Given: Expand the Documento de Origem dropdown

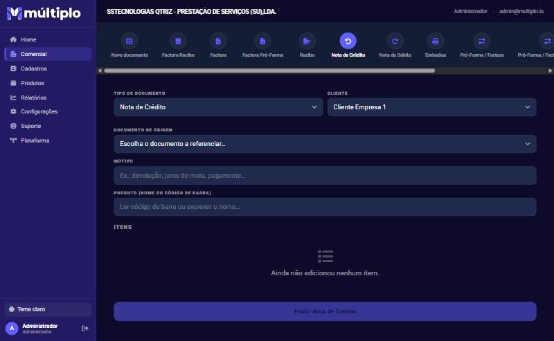Looking at the screenshot, I should coord(325,144).
